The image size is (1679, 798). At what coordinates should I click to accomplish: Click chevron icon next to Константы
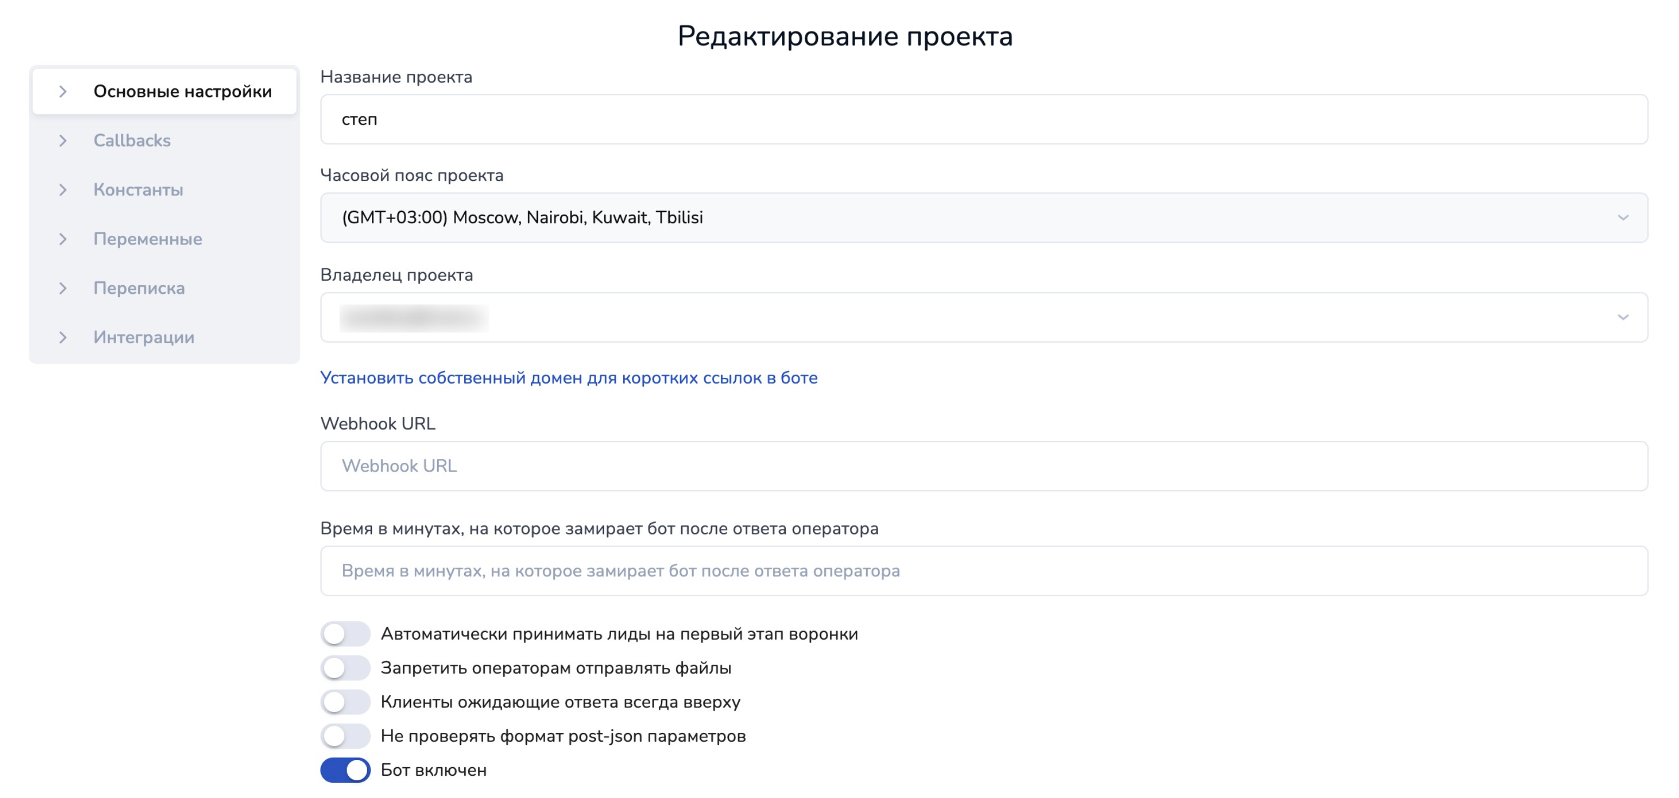[x=62, y=190]
